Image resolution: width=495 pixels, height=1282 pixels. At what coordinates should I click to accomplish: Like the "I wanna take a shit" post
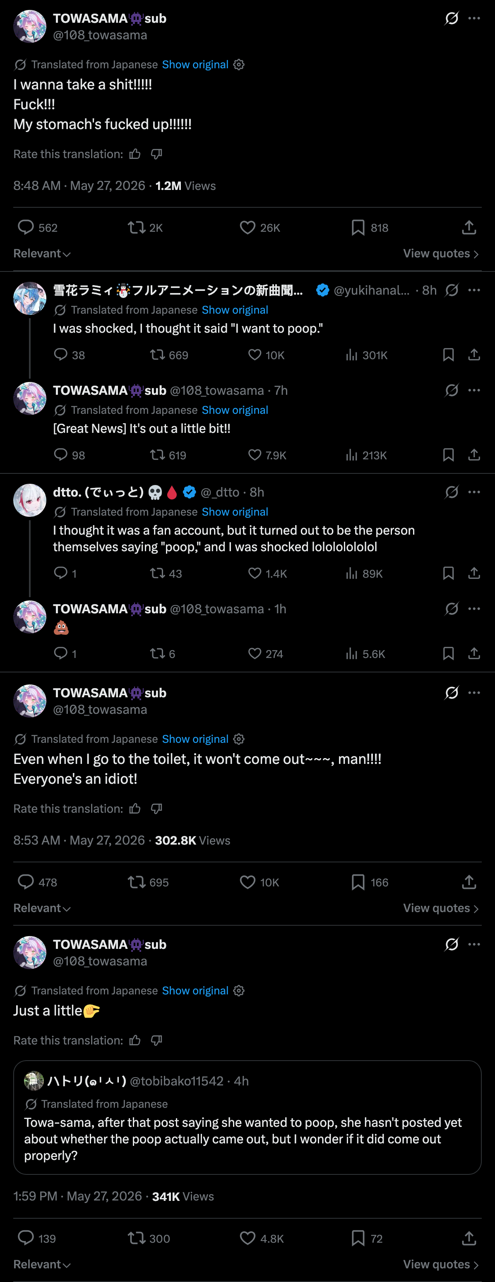point(247,228)
